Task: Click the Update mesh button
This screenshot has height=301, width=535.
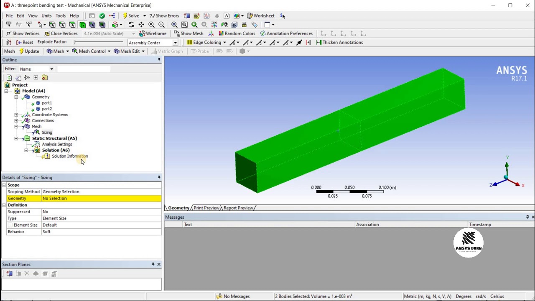Action: [x=29, y=51]
